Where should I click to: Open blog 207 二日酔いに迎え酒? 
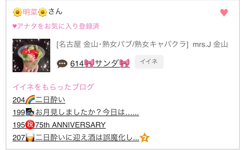(x=76, y=137)
